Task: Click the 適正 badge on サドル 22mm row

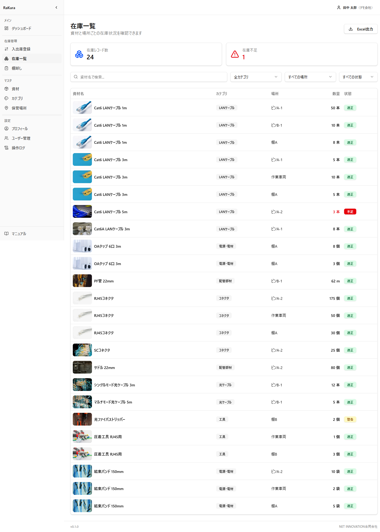Action: click(x=350, y=367)
